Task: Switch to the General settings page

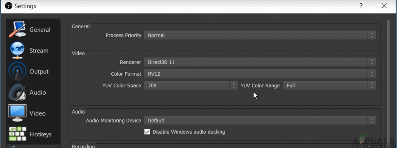Action: tap(33, 29)
